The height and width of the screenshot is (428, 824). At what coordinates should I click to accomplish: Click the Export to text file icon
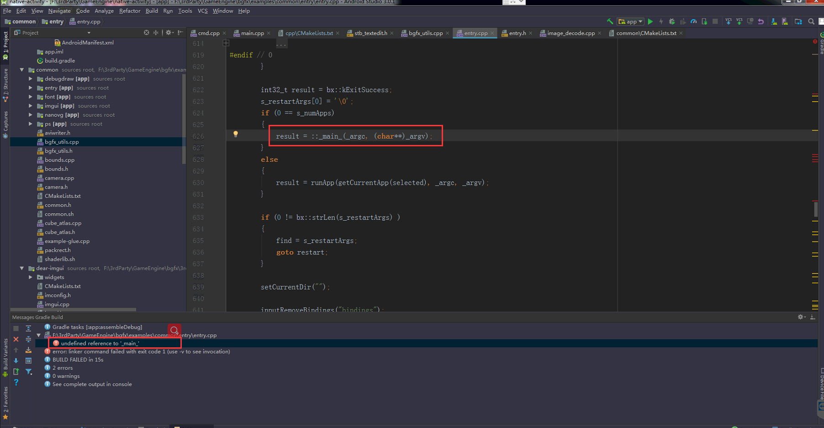(16, 371)
